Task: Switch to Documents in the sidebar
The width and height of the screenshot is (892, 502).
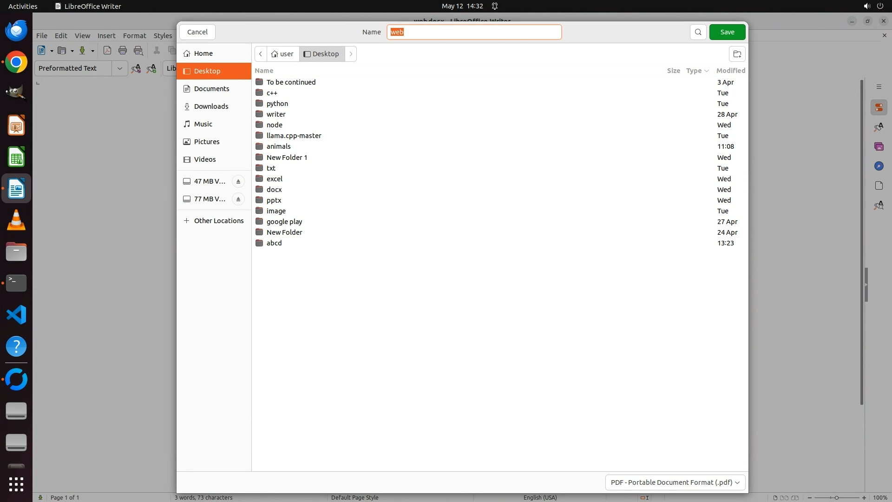Action: click(211, 89)
